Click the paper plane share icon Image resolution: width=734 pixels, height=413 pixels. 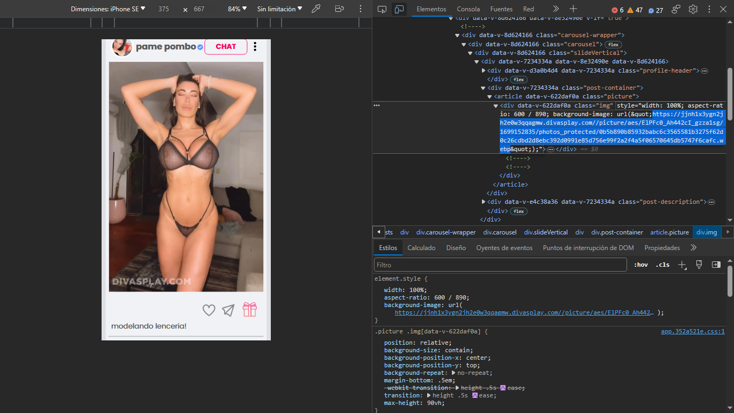(228, 310)
